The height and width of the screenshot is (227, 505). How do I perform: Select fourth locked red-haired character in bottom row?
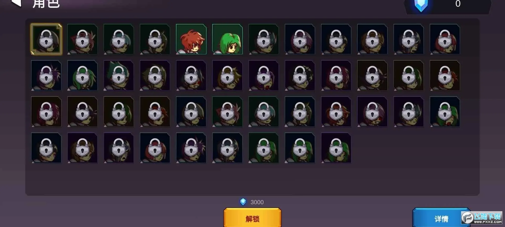pos(155,148)
